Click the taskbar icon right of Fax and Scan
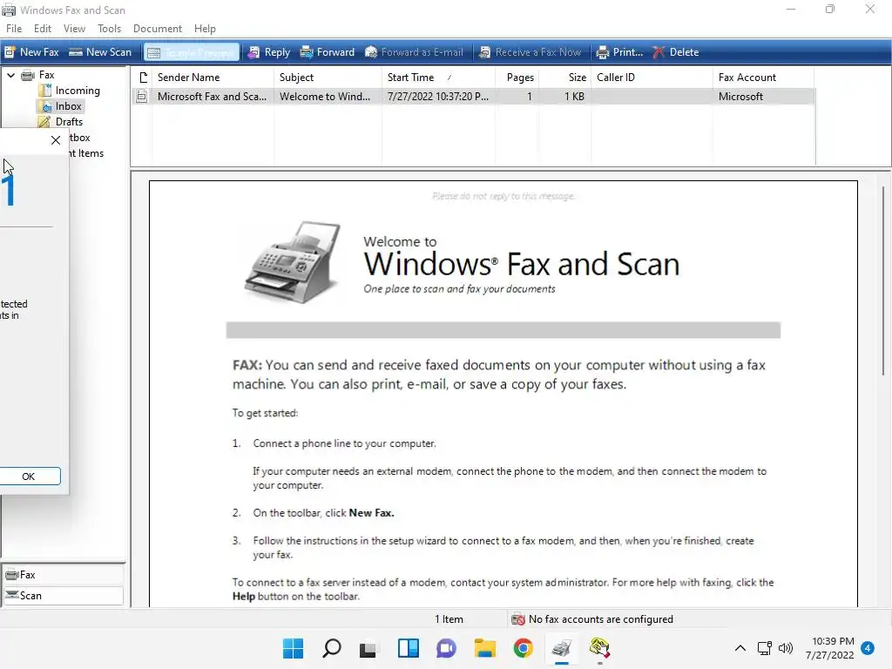Screen dimensions: 892x669 pyautogui.click(x=599, y=648)
